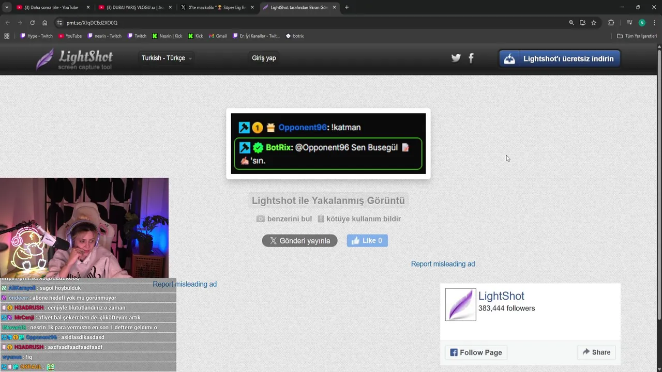Open the Kick bookmark
This screenshot has width=662, height=372.
195,36
